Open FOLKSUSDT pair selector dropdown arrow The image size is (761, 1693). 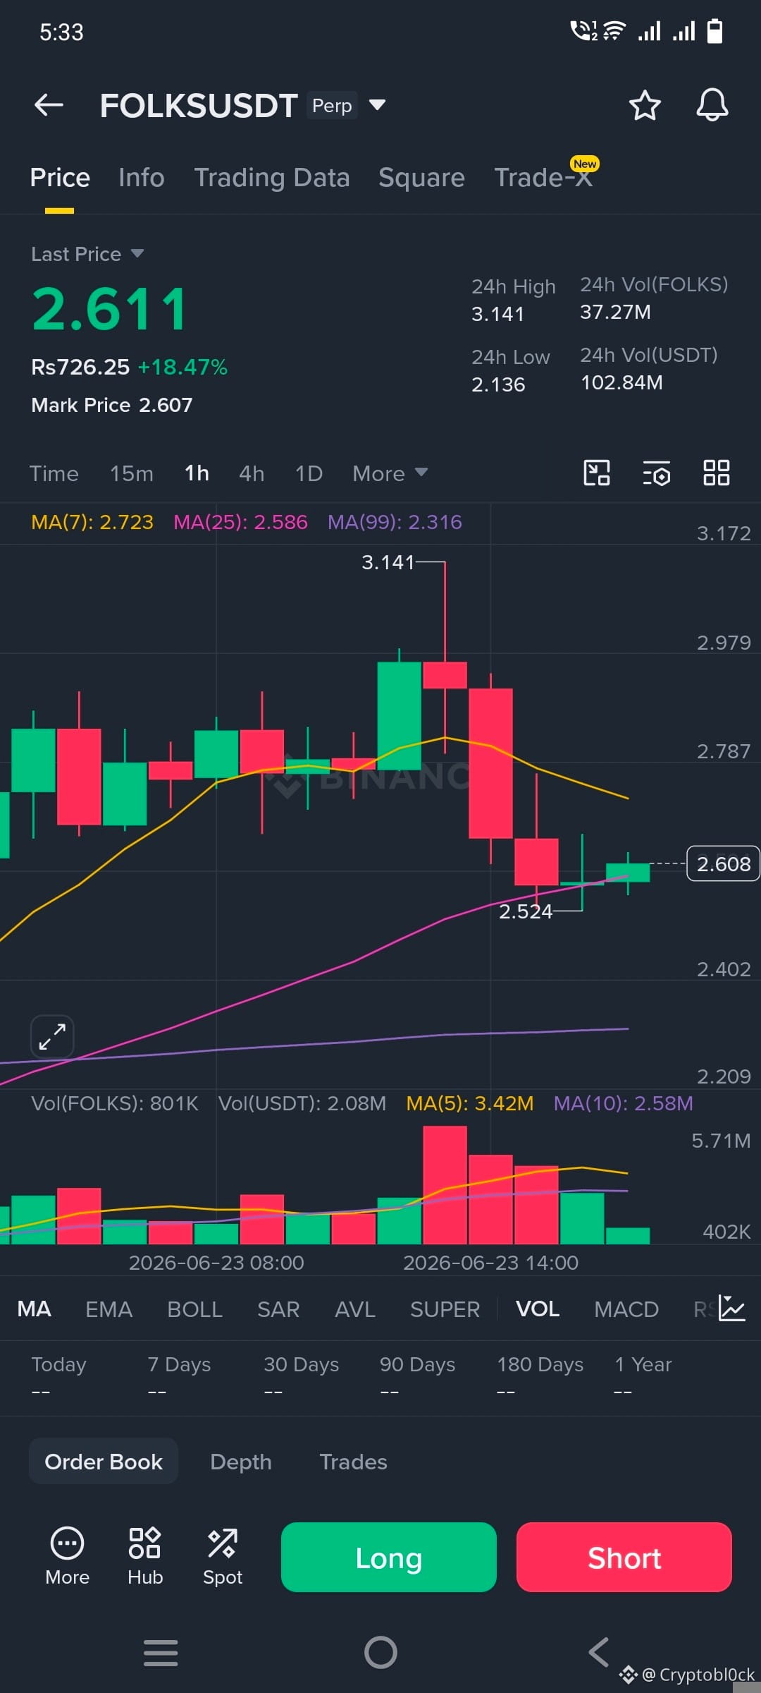pyautogui.click(x=378, y=105)
